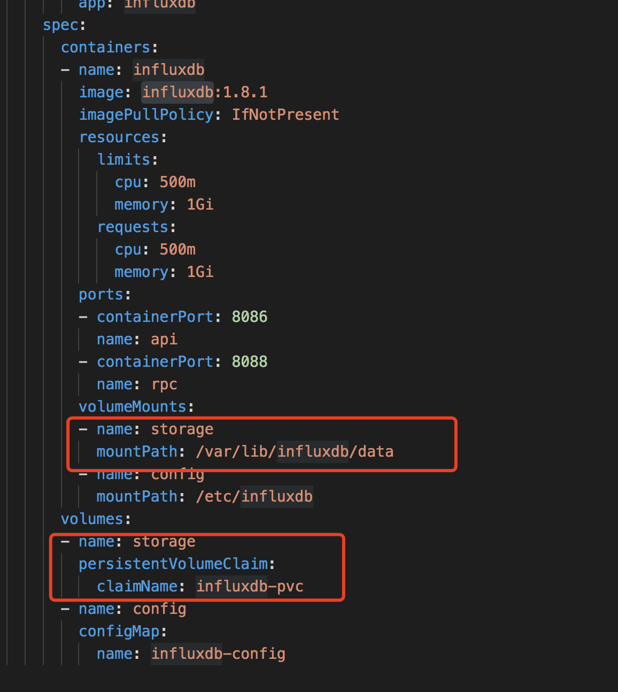618x692 pixels.
Task: Click the 'volumes' key line
Action: click(x=92, y=519)
